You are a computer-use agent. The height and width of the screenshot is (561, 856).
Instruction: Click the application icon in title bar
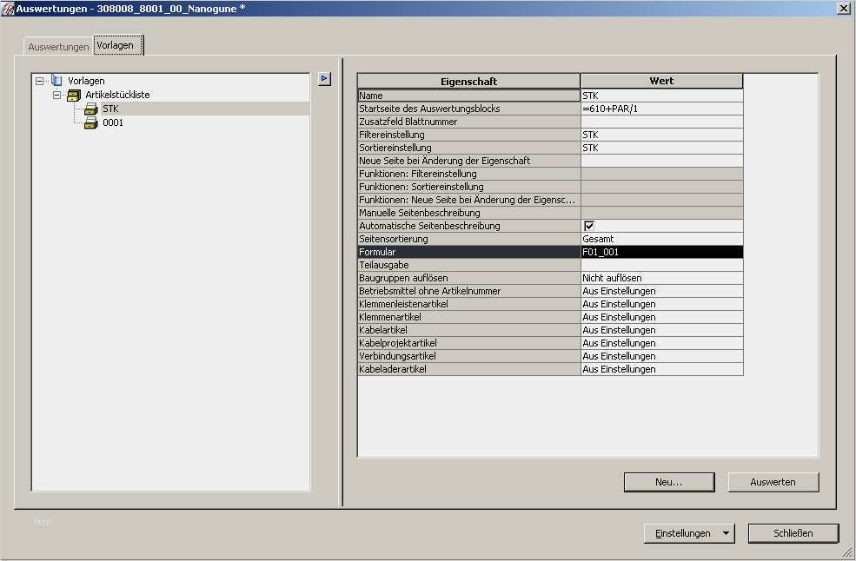pos(9,8)
